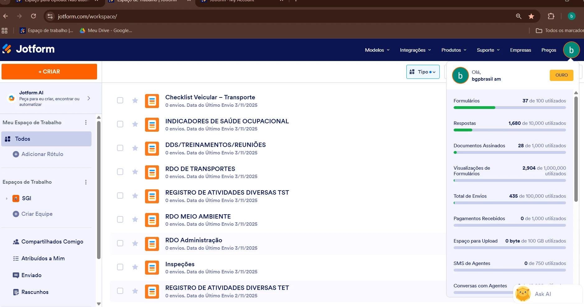The width and height of the screenshot is (584, 307).
Task: Open the Integrações dropdown menu
Action: (x=415, y=50)
